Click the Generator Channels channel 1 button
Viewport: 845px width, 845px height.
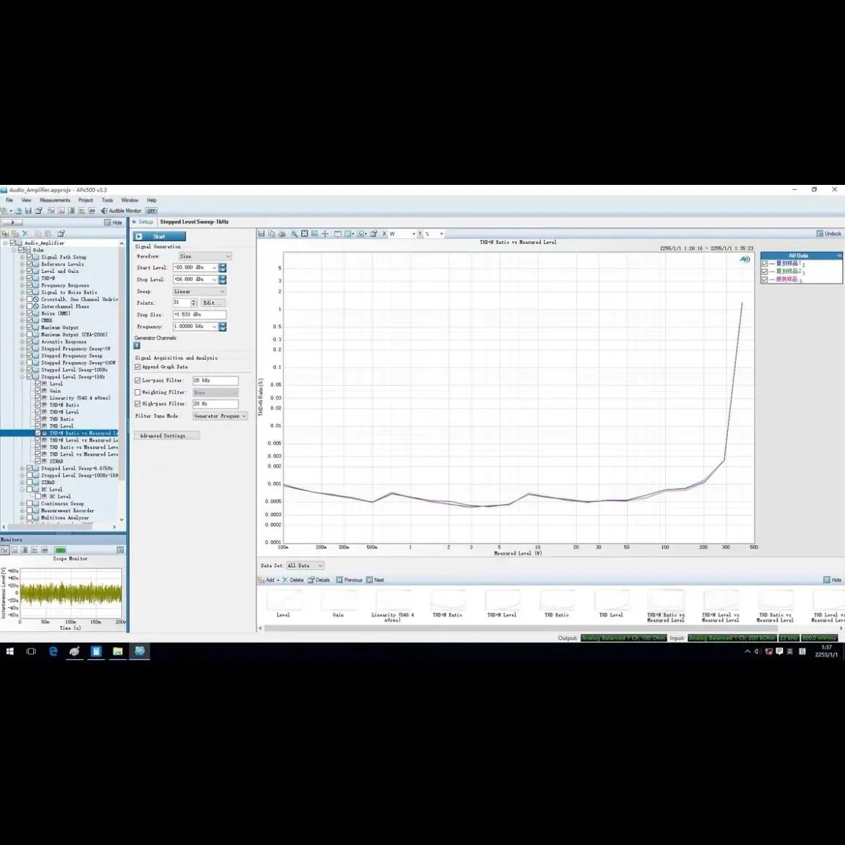137,346
